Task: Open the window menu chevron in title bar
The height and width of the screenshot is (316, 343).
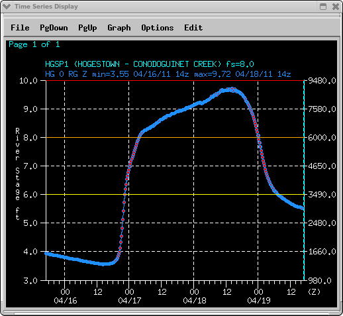Action: click(x=7, y=7)
